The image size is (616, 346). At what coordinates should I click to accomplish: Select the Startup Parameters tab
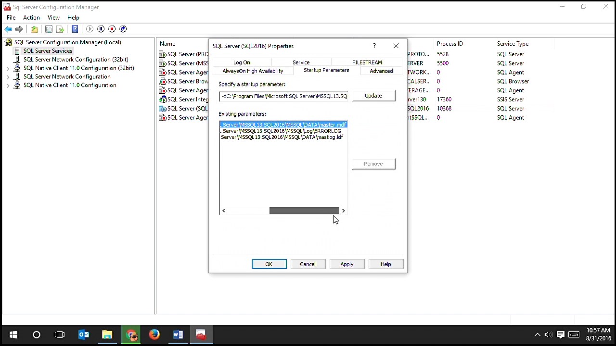326,71
